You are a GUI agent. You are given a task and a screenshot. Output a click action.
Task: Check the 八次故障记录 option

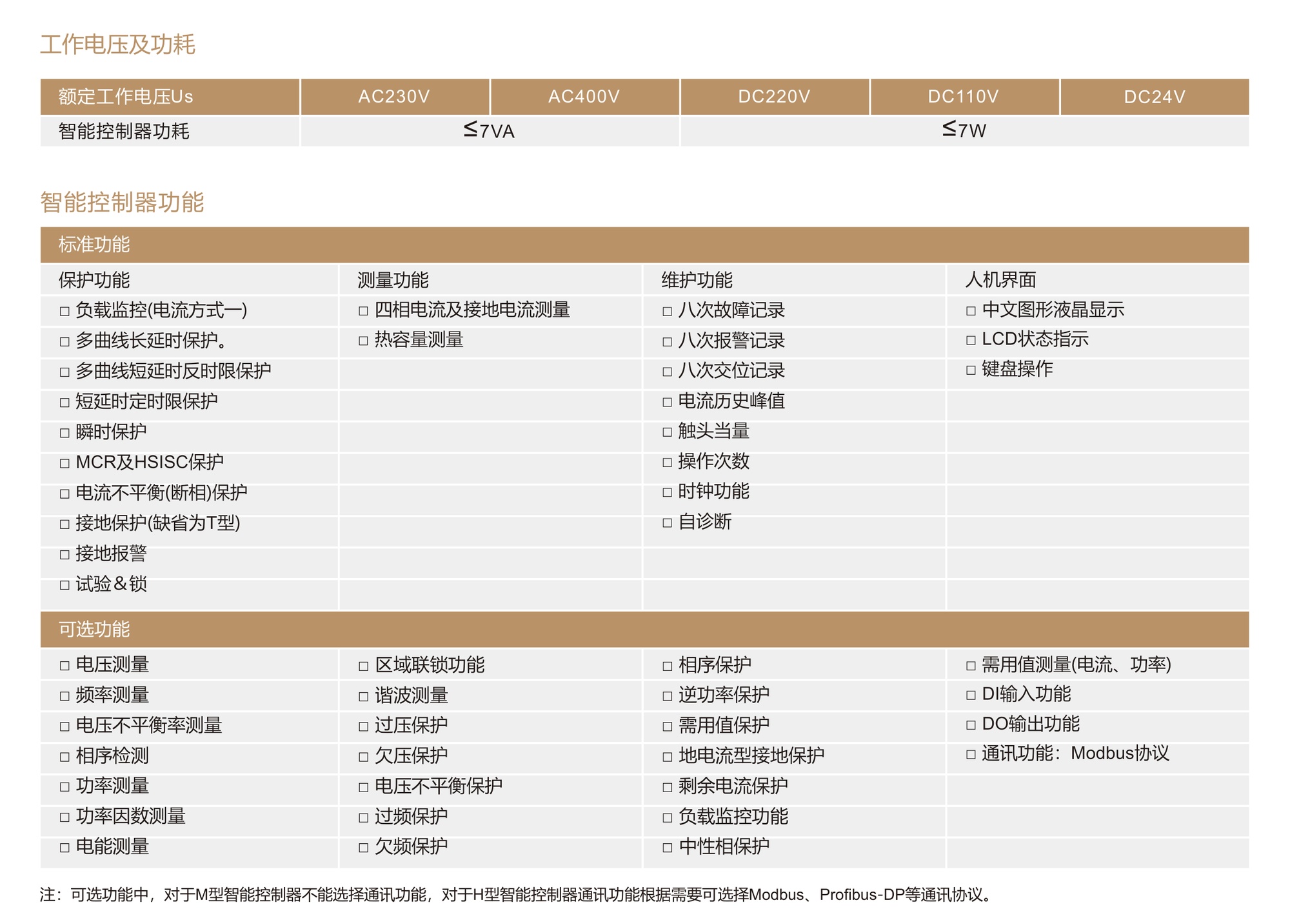667,312
